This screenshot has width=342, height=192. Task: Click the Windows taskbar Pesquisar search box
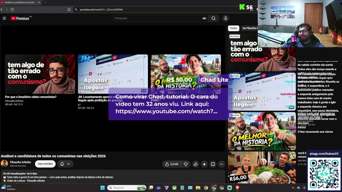tap(127, 188)
